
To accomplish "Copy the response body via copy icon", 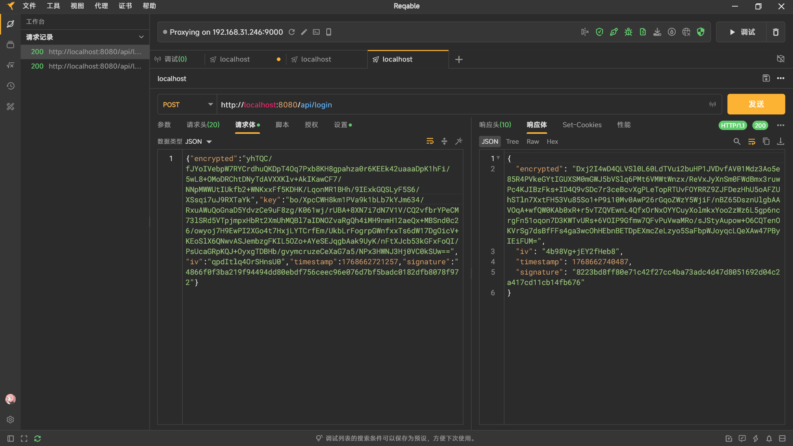I will pos(766,142).
